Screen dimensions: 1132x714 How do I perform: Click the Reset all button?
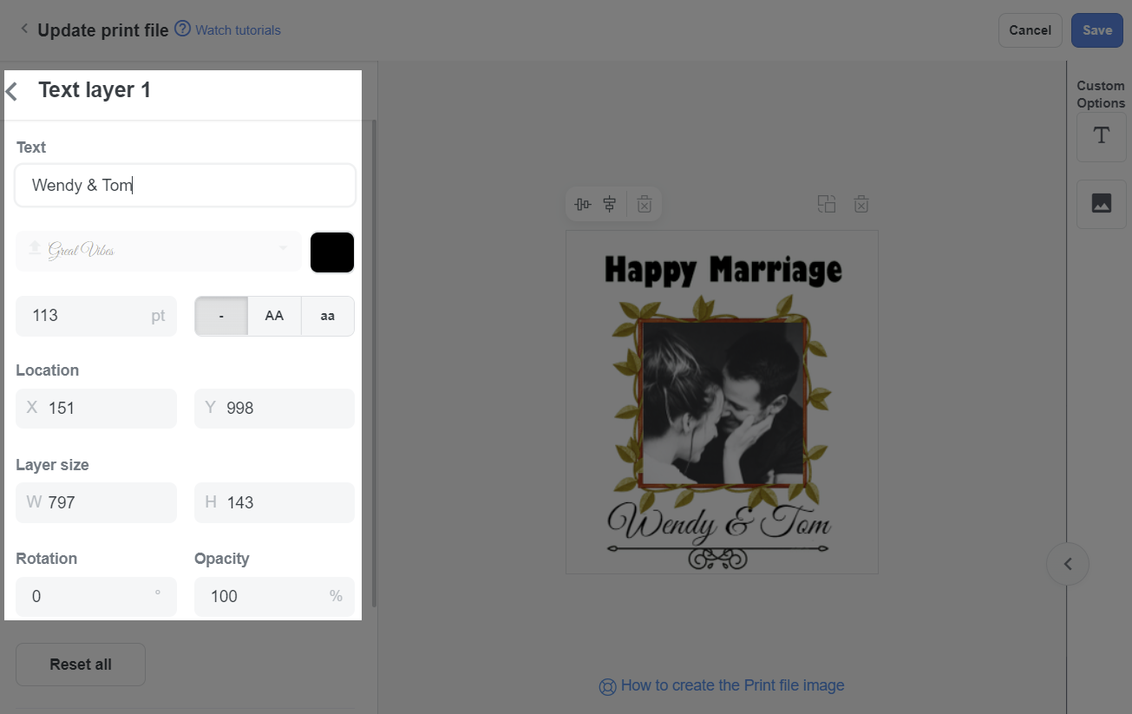click(81, 665)
